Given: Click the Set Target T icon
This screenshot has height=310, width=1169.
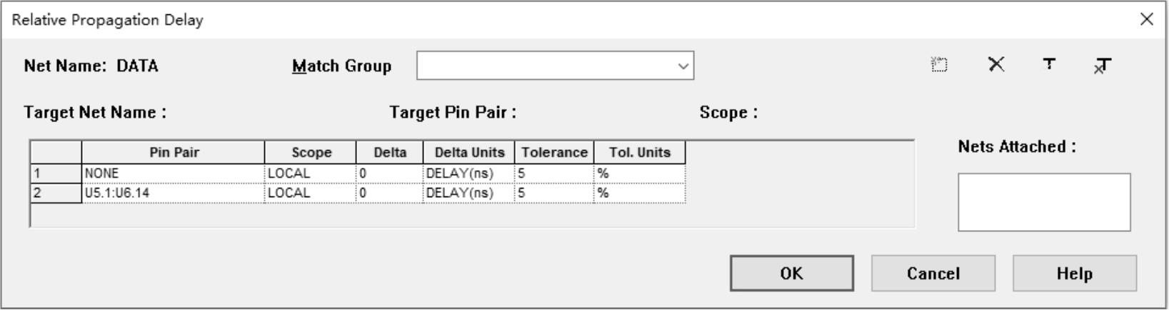Looking at the screenshot, I should point(1049,65).
